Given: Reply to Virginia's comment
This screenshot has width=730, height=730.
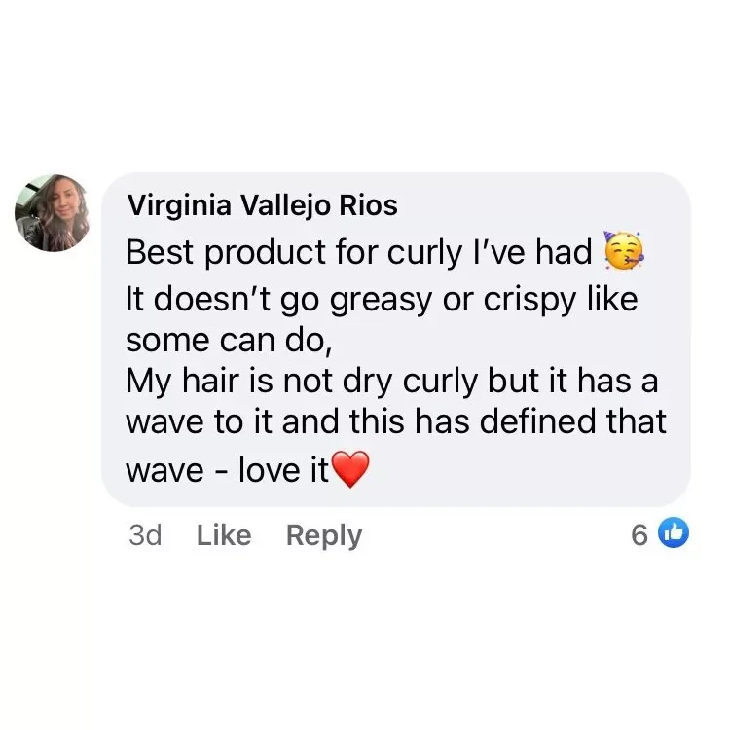Looking at the screenshot, I should pos(324,536).
